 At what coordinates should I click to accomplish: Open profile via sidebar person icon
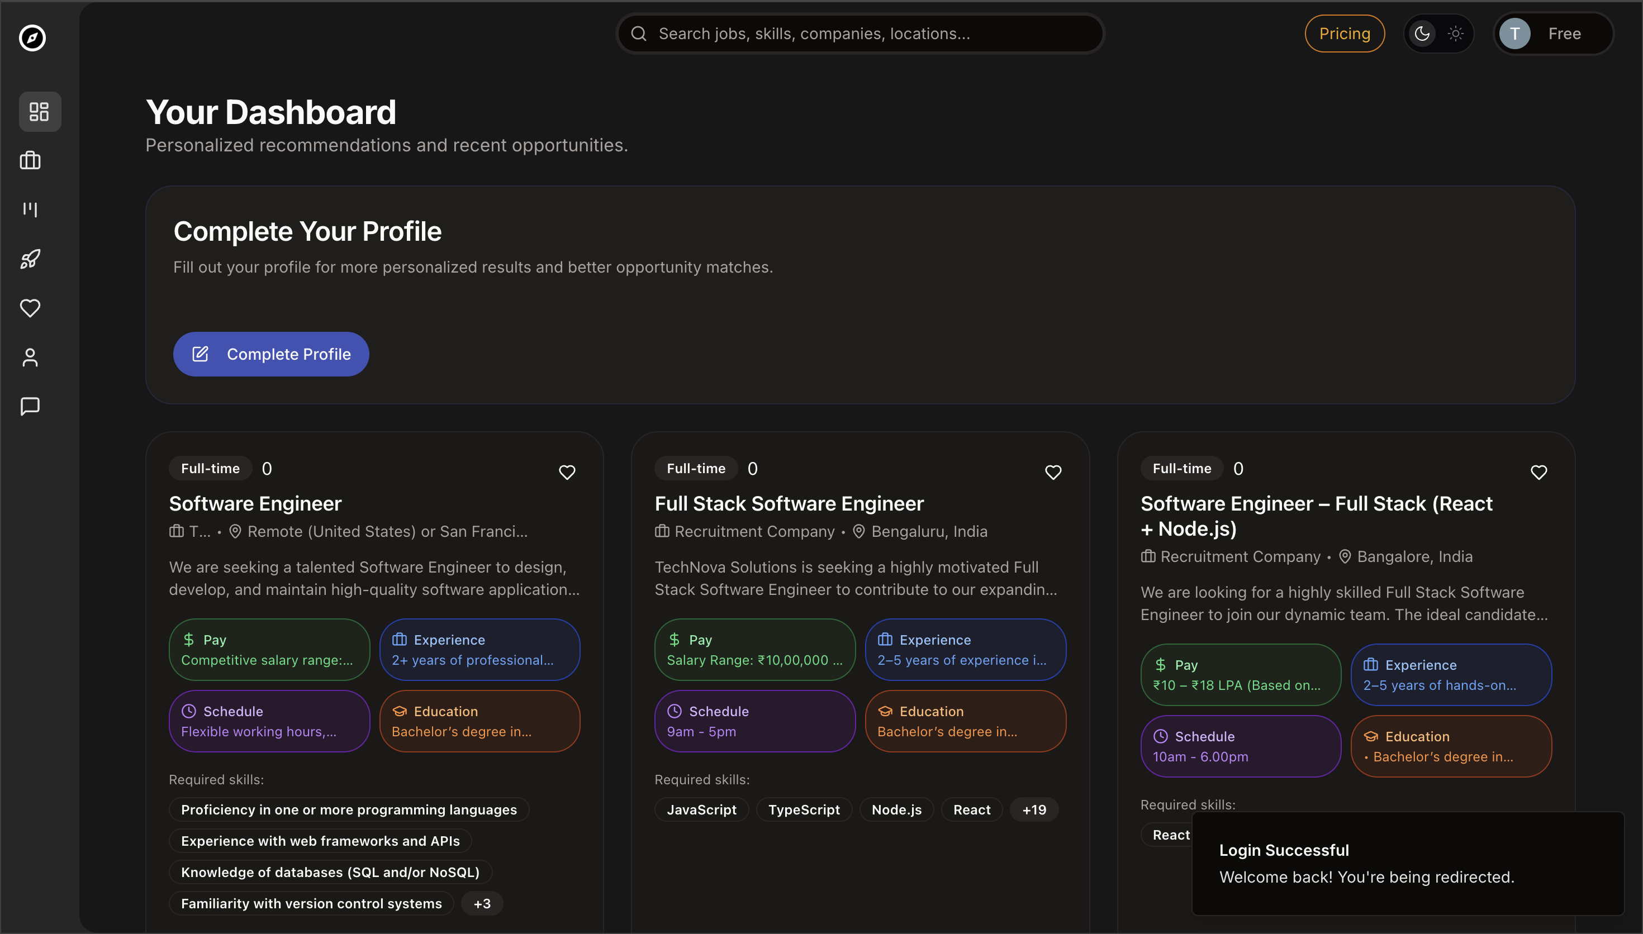click(30, 358)
